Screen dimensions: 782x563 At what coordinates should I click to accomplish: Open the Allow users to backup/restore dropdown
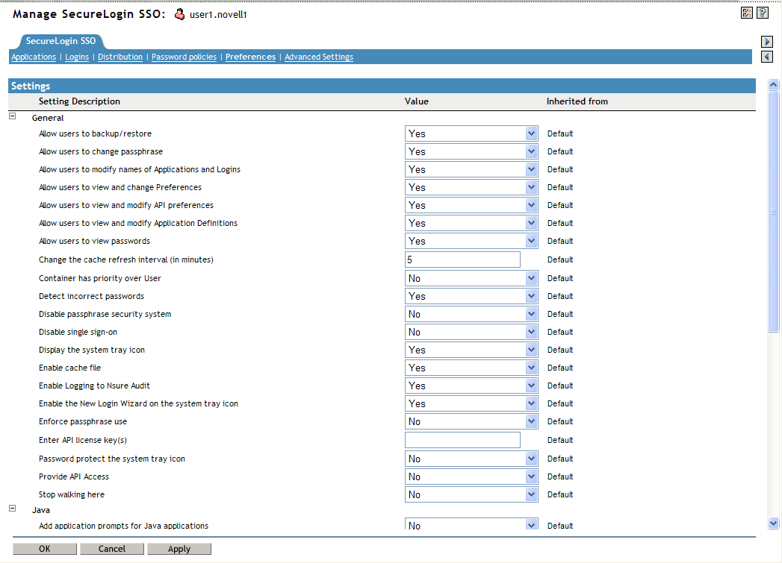531,133
